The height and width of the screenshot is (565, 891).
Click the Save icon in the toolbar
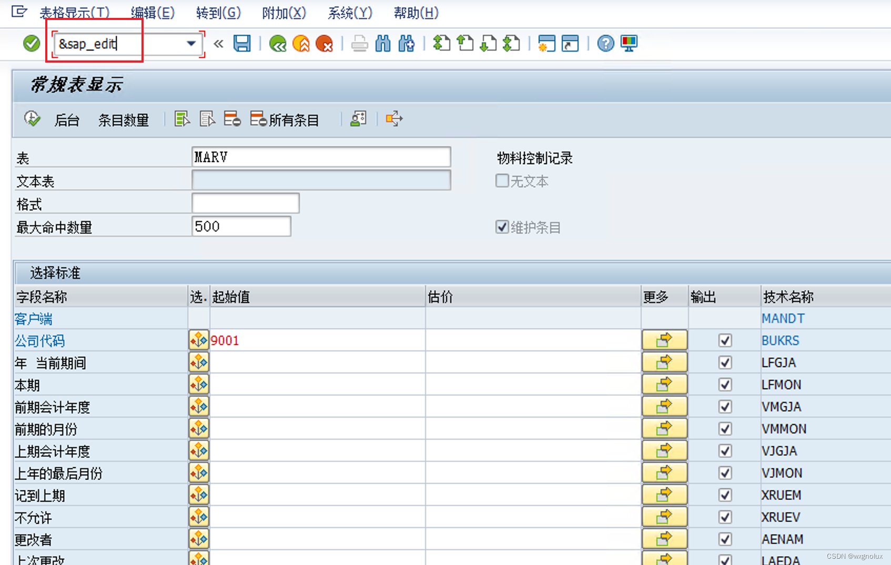241,44
